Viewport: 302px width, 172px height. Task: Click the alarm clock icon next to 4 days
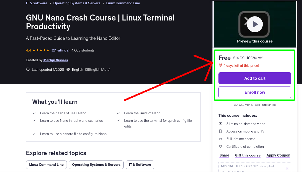[220, 65]
